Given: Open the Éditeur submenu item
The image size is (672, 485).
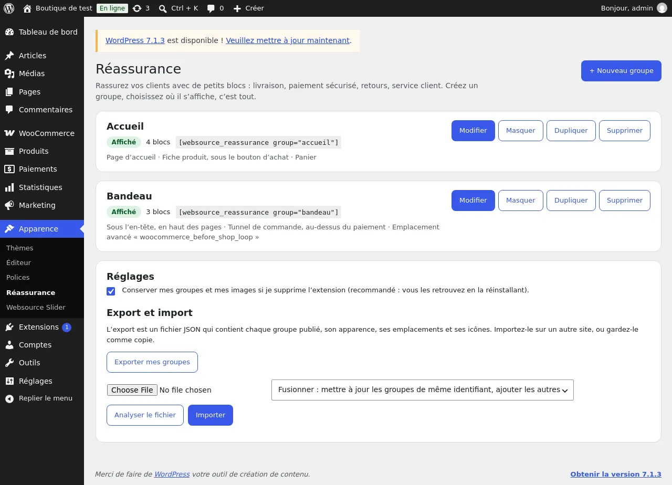Looking at the screenshot, I should pyautogui.click(x=19, y=262).
